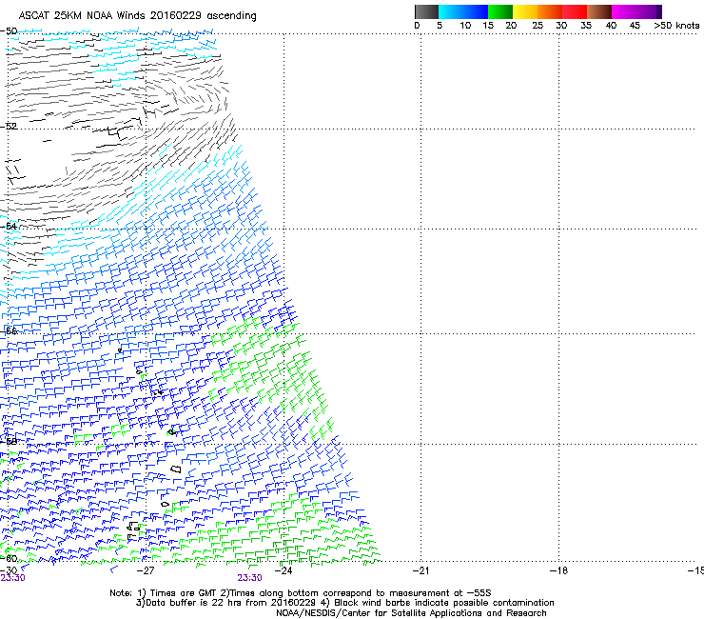Click the -27 longitude label

point(146,570)
